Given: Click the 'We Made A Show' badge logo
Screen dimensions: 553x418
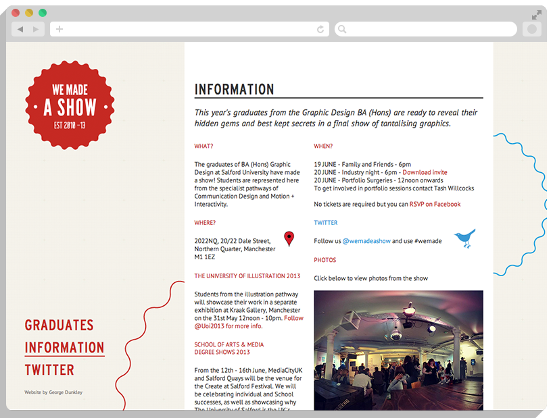Looking at the screenshot, I should pyautogui.click(x=70, y=105).
